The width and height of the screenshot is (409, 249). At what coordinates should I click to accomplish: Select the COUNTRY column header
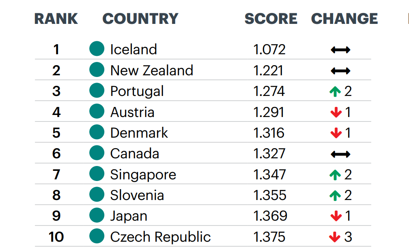(140, 19)
